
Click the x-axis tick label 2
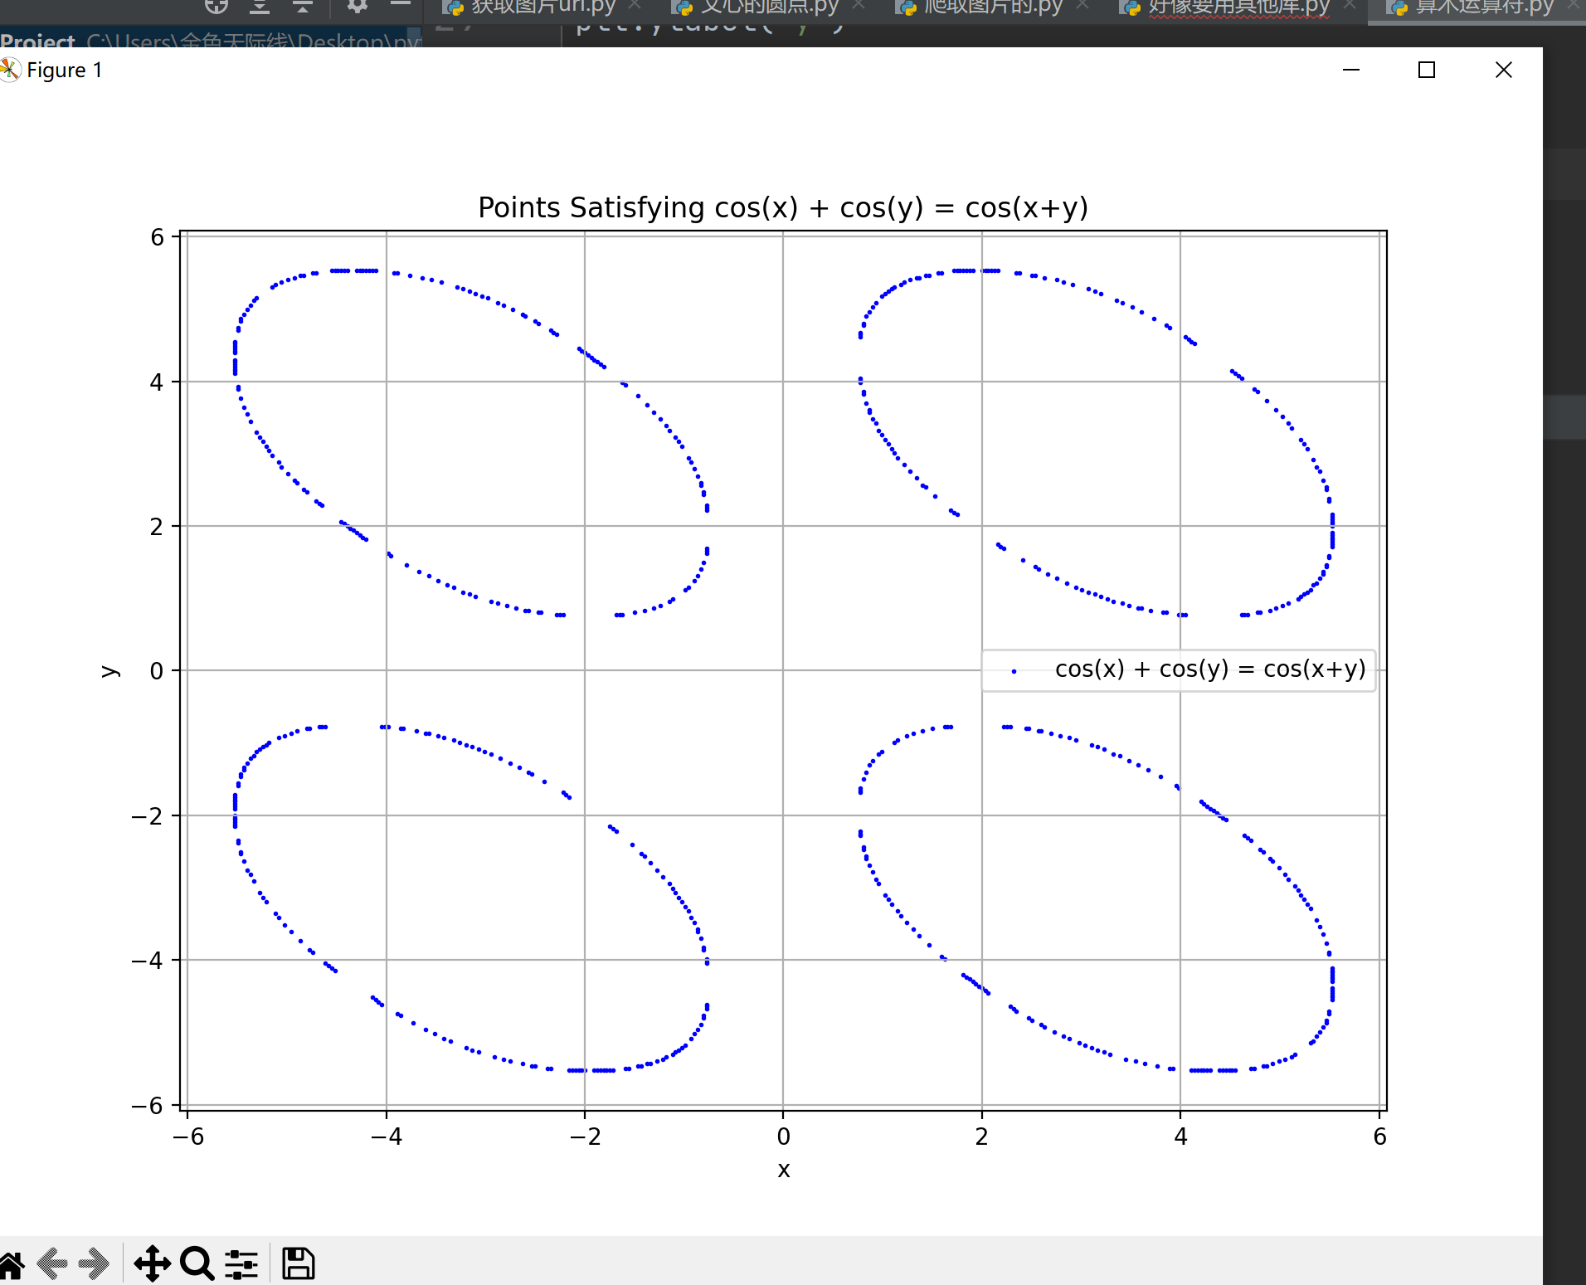(982, 1137)
